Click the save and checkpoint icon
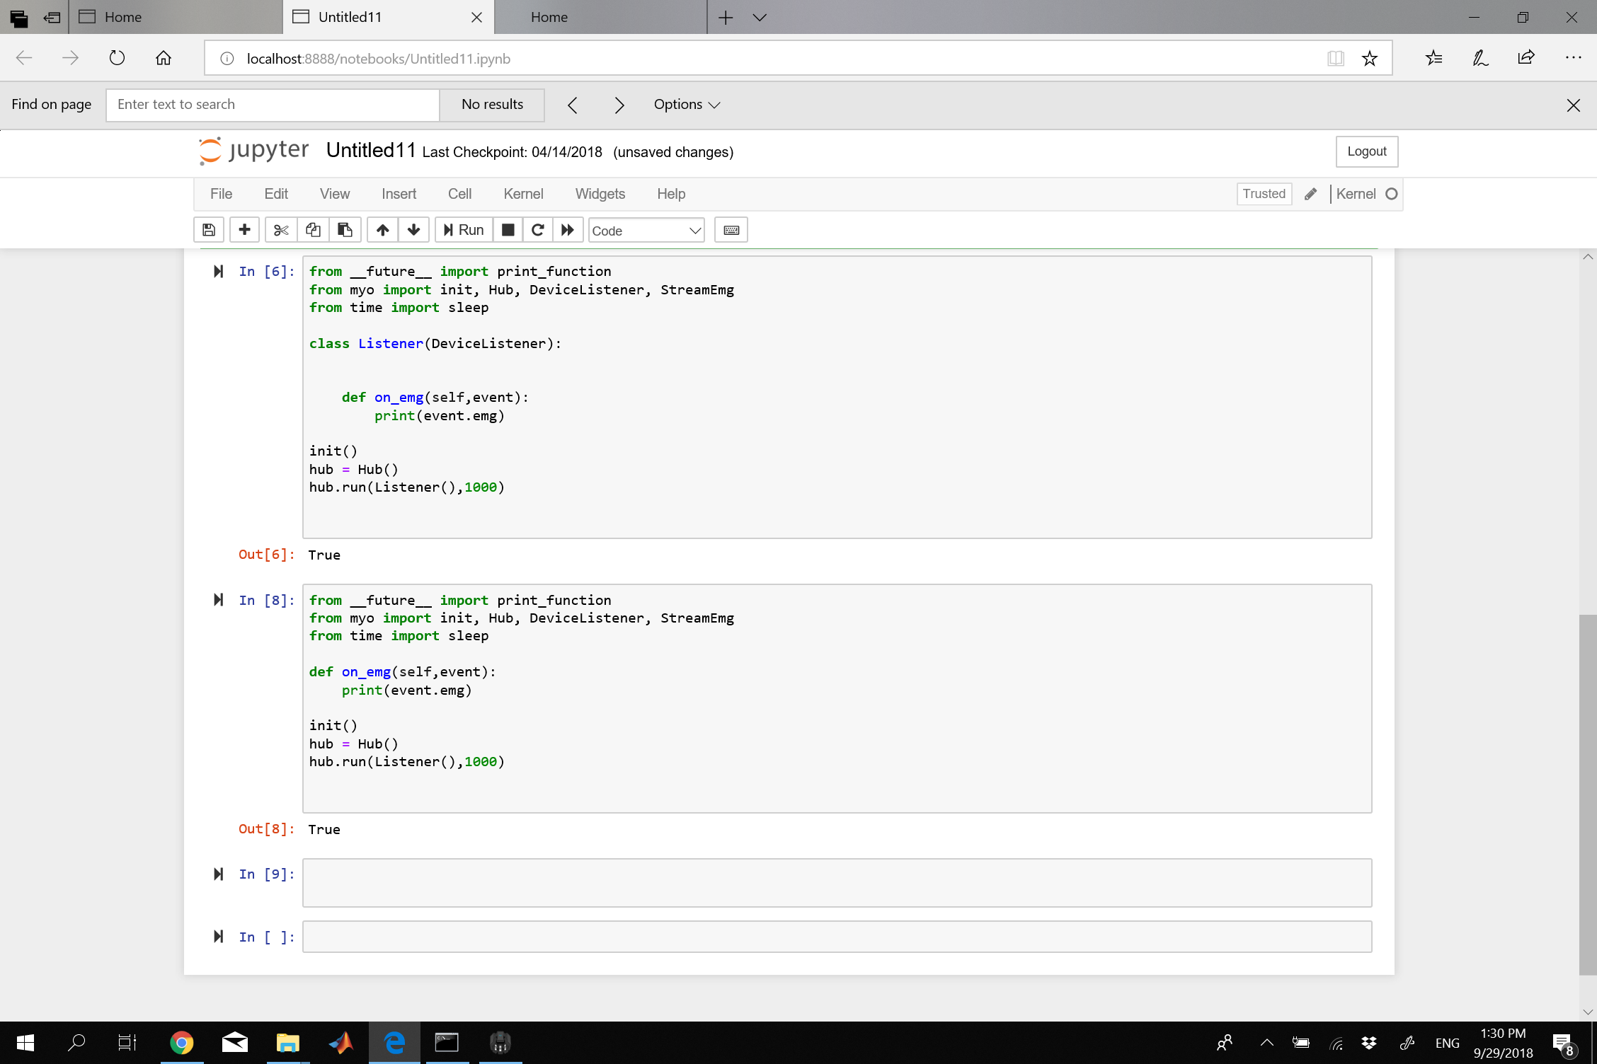The width and height of the screenshot is (1597, 1064). click(209, 230)
